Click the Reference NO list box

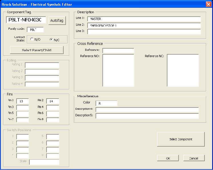(118, 70)
